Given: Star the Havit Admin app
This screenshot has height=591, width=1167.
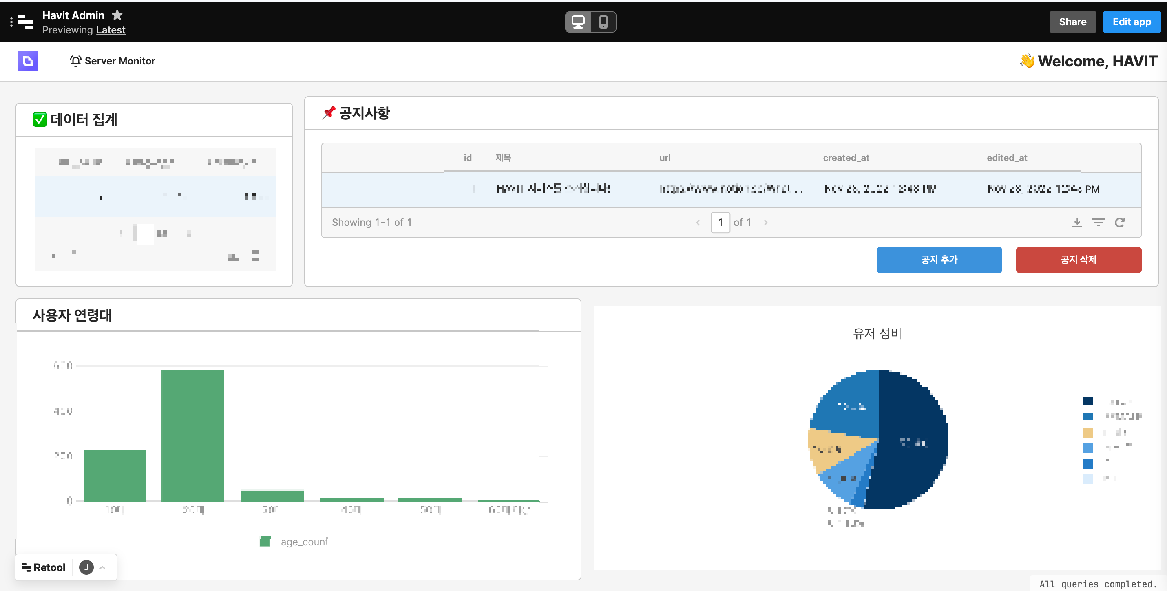Looking at the screenshot, I should point(117,15).
